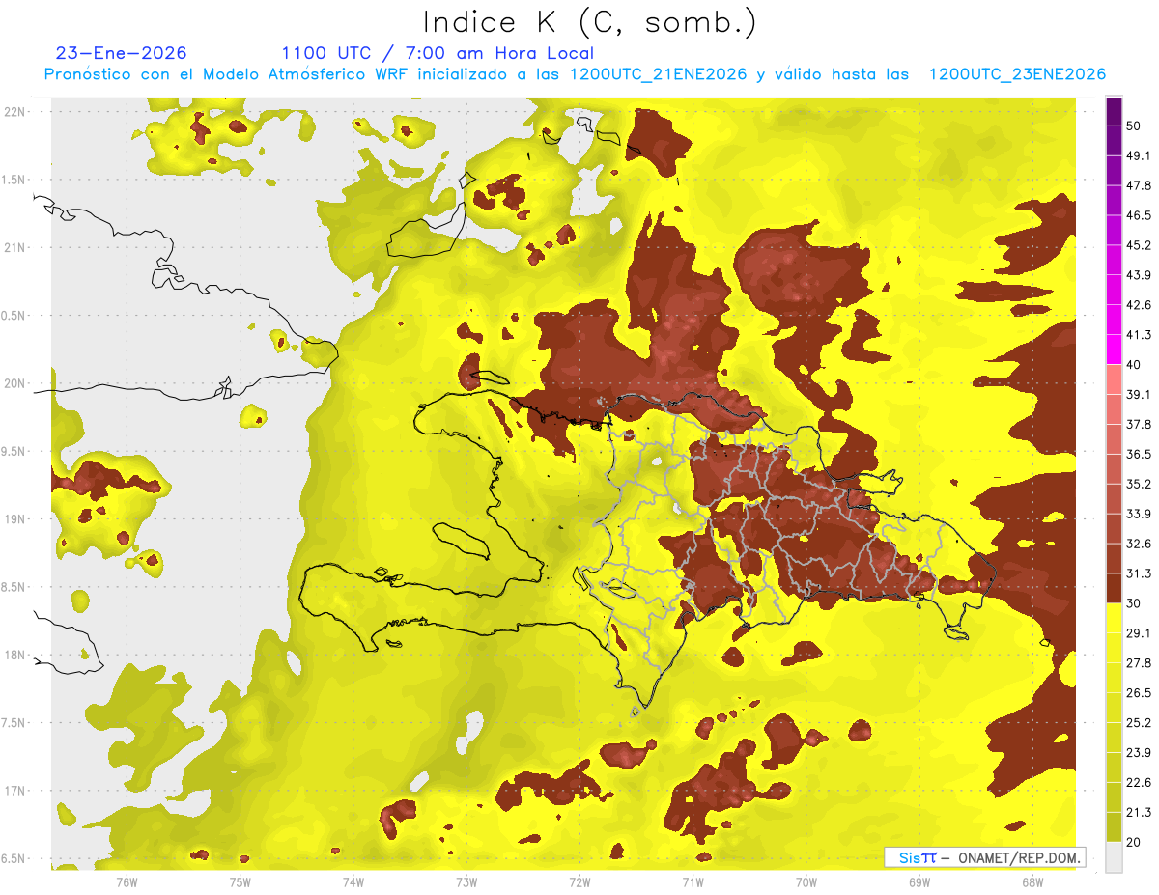Image resolution: width=1159 pixels, height=895 pixels.
Task: Click the '22N' latitude label
Action: [15, 111]
